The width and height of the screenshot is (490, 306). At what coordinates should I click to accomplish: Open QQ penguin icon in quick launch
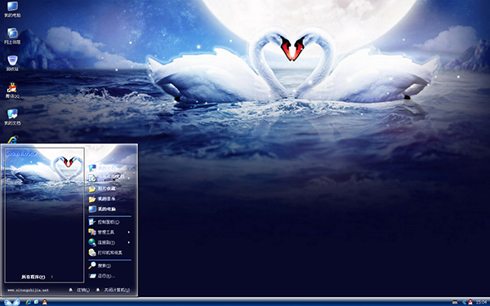[44, 302]
